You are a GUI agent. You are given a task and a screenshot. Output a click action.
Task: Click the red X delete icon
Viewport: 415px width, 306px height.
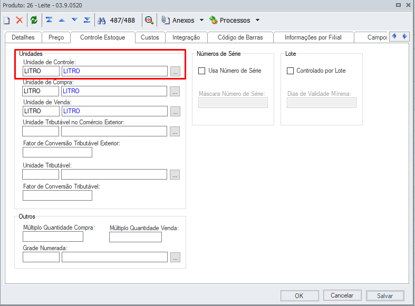tap(20, 20)
